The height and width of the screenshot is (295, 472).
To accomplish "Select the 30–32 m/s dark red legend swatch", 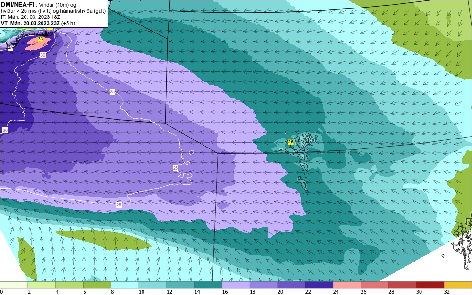I will click(x=430, y=285).
